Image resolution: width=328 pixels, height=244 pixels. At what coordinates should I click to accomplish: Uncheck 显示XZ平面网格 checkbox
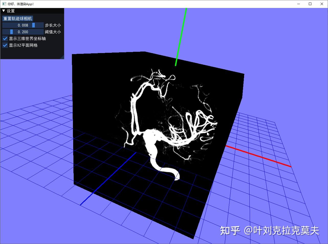pos(5,45)
